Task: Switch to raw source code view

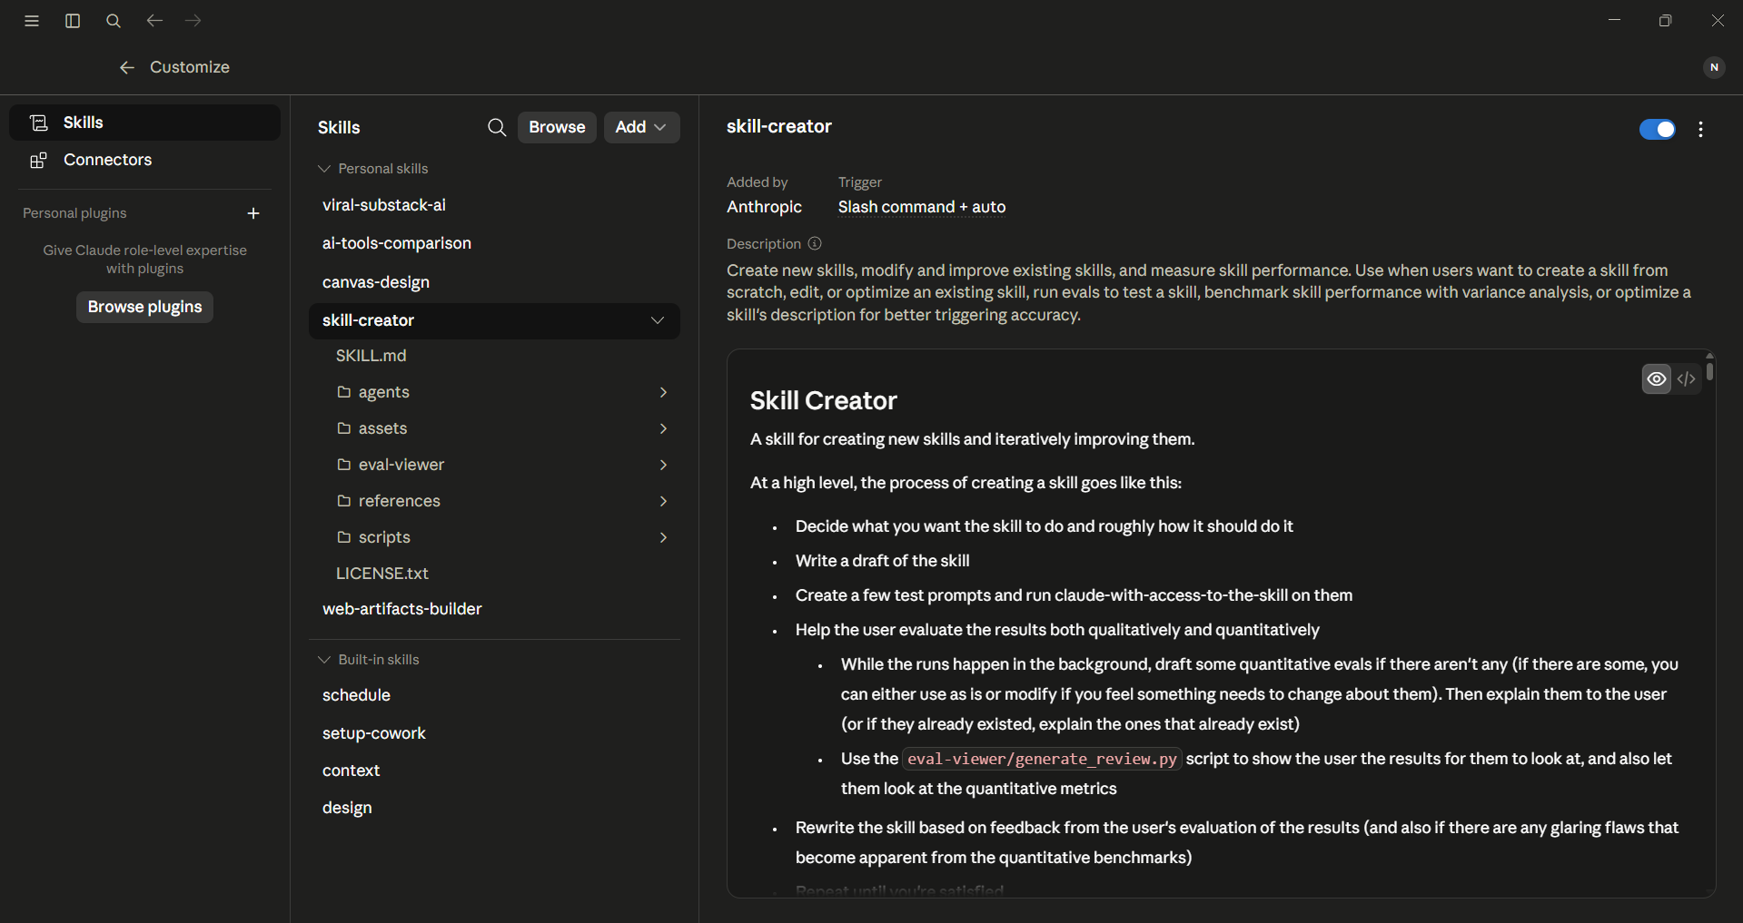Action: [x=1687, y=378]
